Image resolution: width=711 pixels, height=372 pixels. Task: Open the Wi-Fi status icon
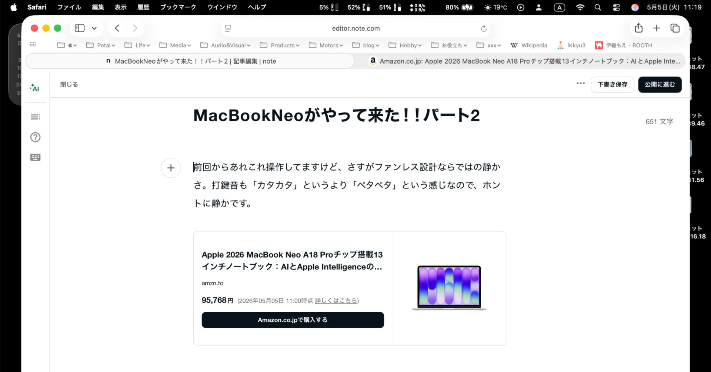580,7
